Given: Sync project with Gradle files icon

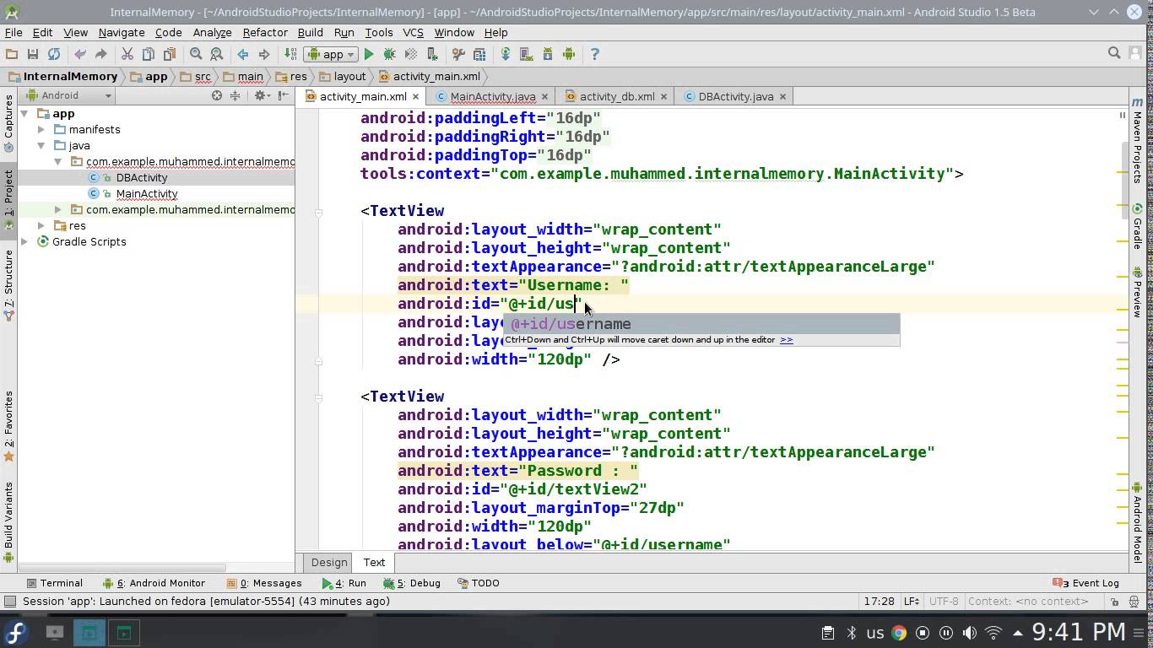Looking at the screenshot, I should 506,54.
